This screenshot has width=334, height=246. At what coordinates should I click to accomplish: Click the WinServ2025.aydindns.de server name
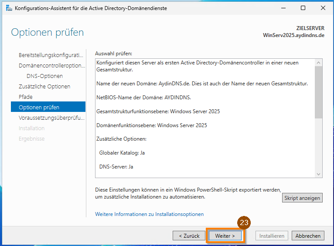pos(293,35)
